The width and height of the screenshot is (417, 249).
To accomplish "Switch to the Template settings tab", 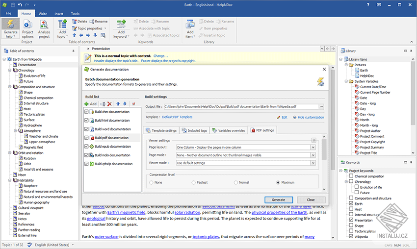I will (x=161, y=130).
